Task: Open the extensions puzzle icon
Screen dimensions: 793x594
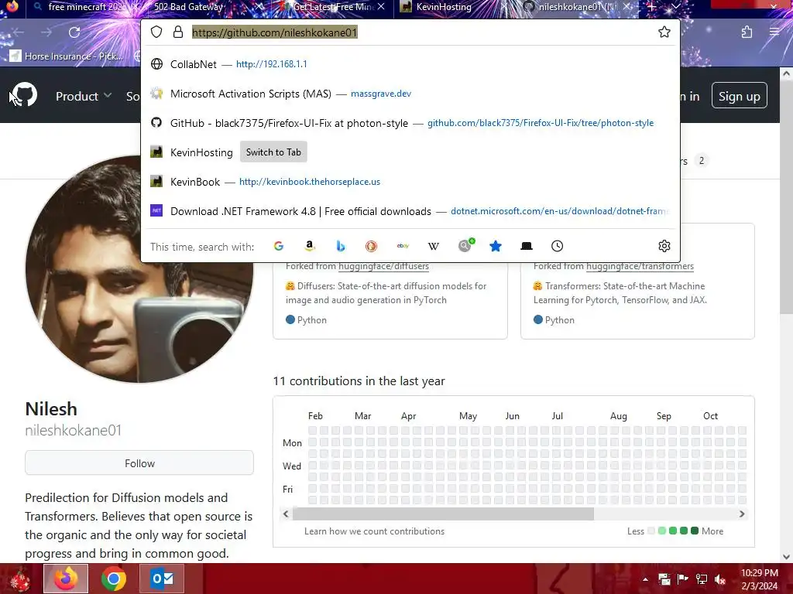Action: [747, 32]
